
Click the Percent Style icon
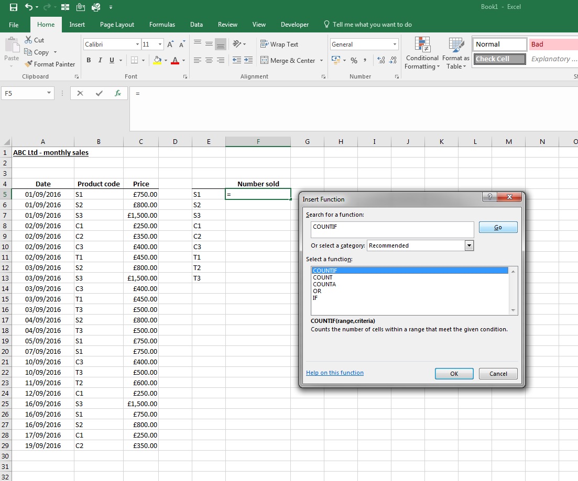click(x=354, y=60)
